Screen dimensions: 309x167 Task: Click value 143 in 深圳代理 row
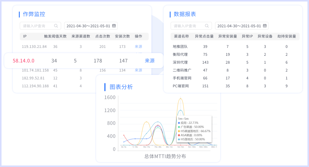(x=205, y=62)
